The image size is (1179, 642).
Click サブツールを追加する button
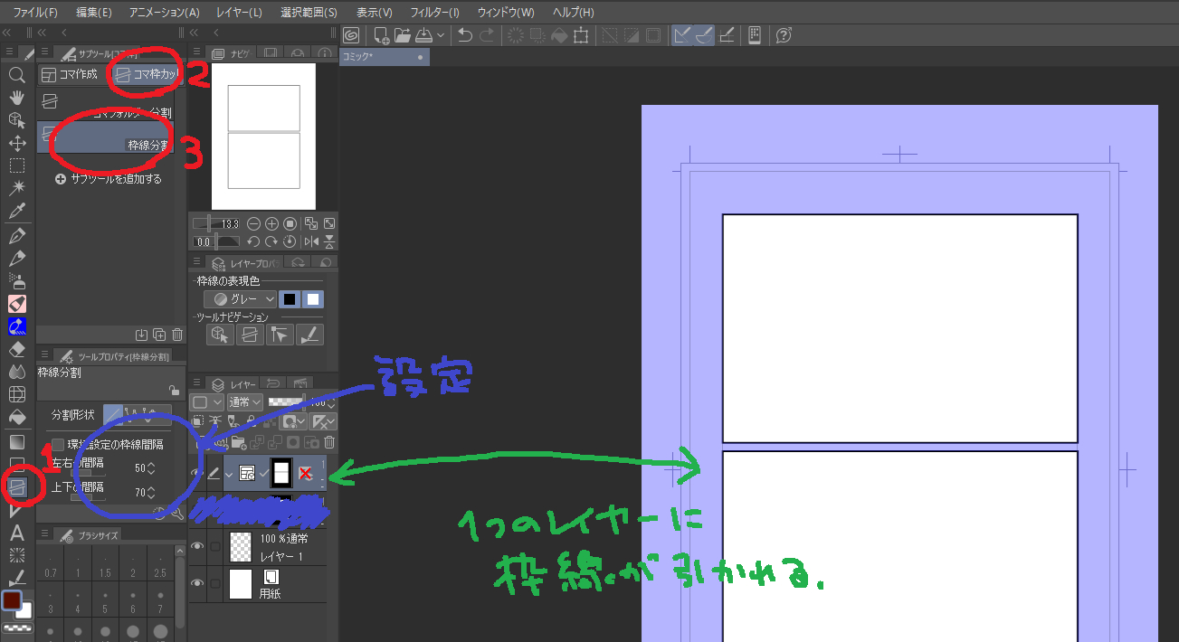coord(108,179)
